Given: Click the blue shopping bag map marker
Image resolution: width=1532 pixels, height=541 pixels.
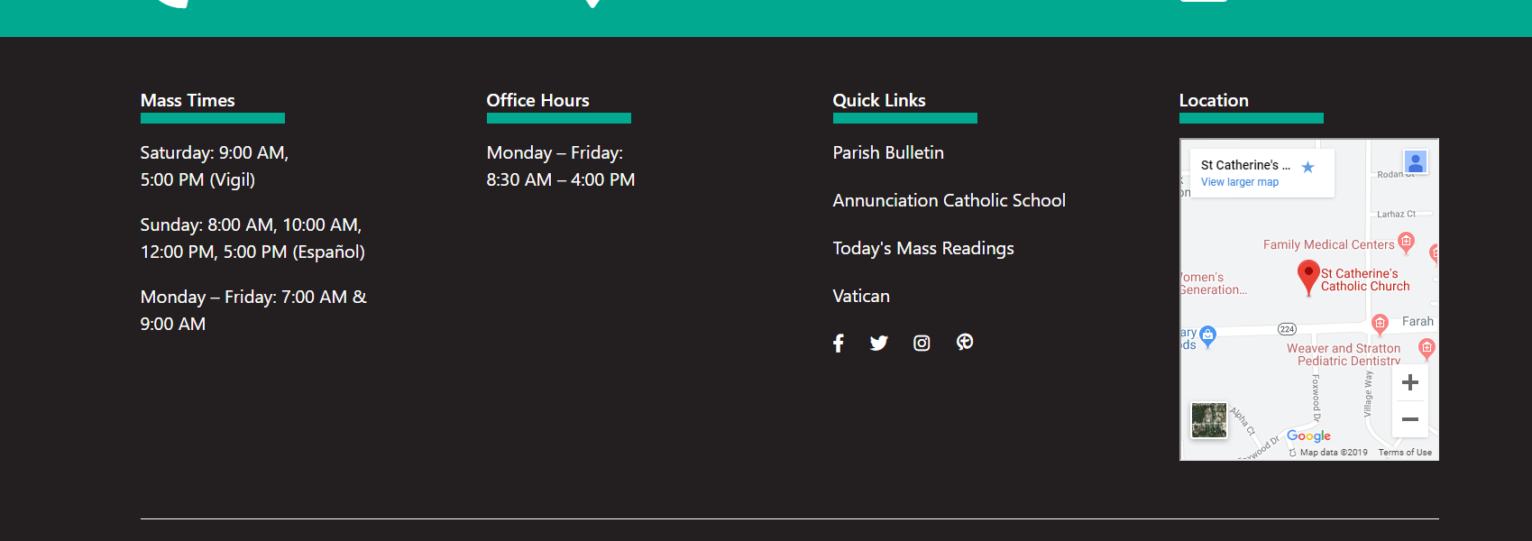Looking at the screenshot, I should tap(1208, 335).
